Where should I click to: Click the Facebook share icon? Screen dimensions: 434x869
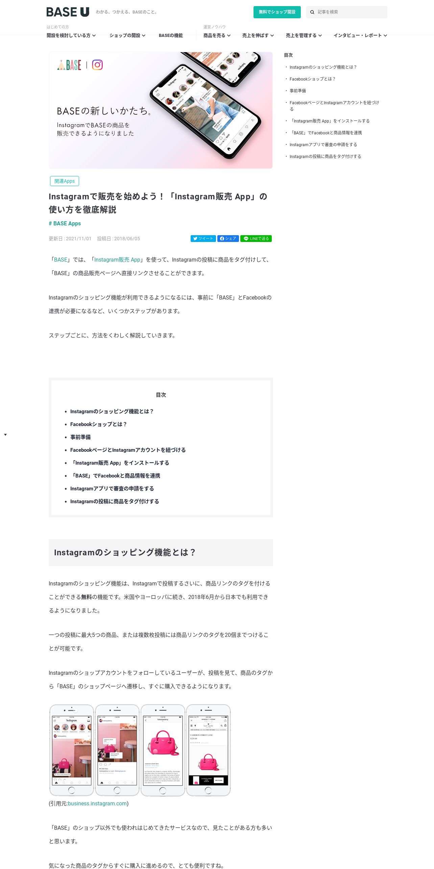pyautogui.click(x=222, y=239)
